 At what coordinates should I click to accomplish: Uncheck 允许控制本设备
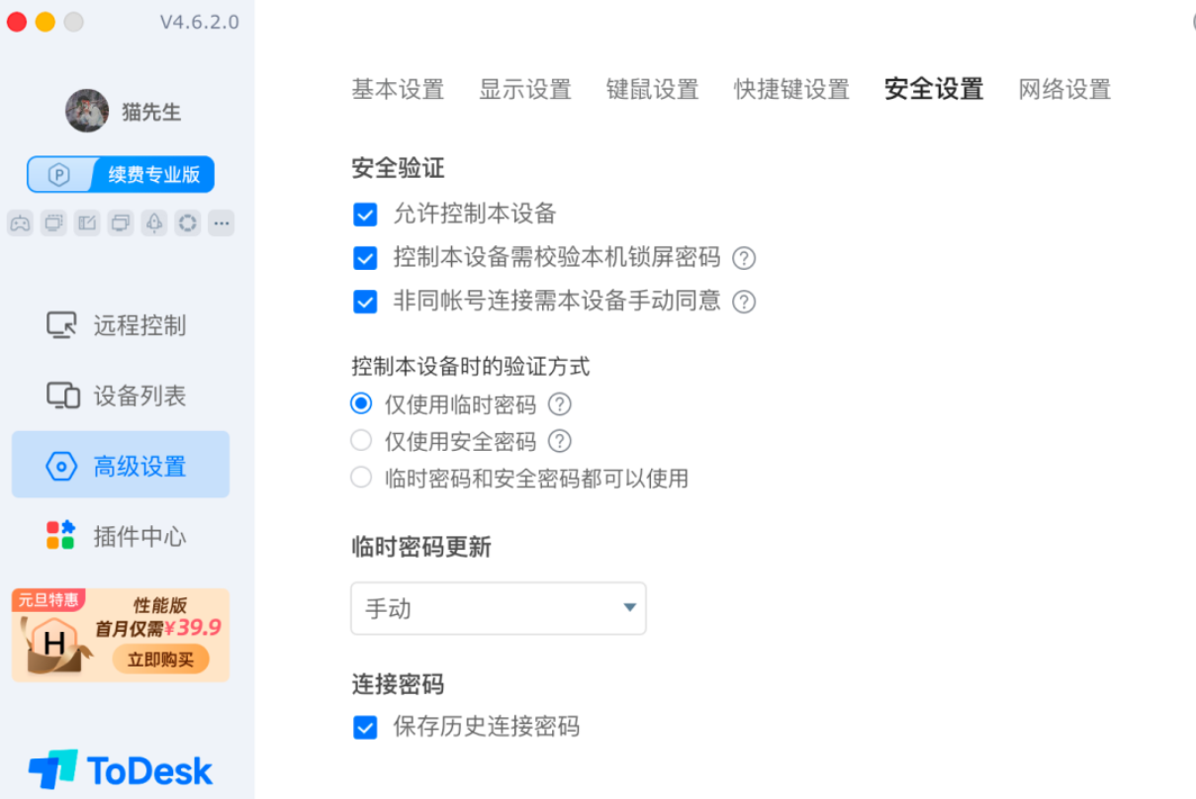365,214
